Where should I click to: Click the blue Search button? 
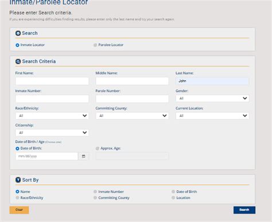pos(244,210)
